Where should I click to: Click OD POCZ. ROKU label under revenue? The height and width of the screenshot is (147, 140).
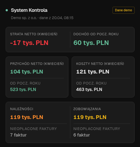25,83
